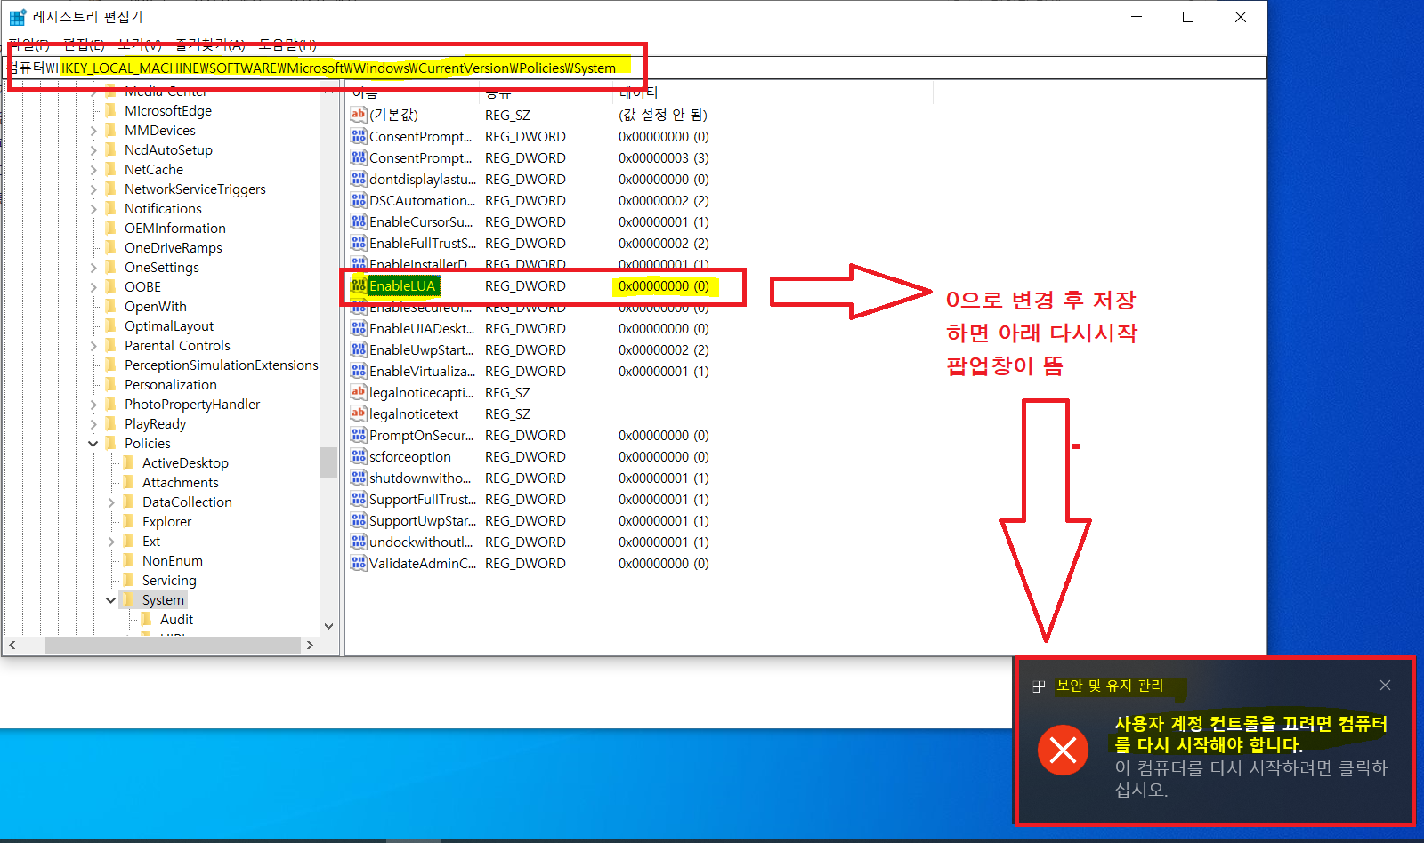Collapse the Policies tree node
This screenshot has width=1424, height=843.
pos(93,444)
